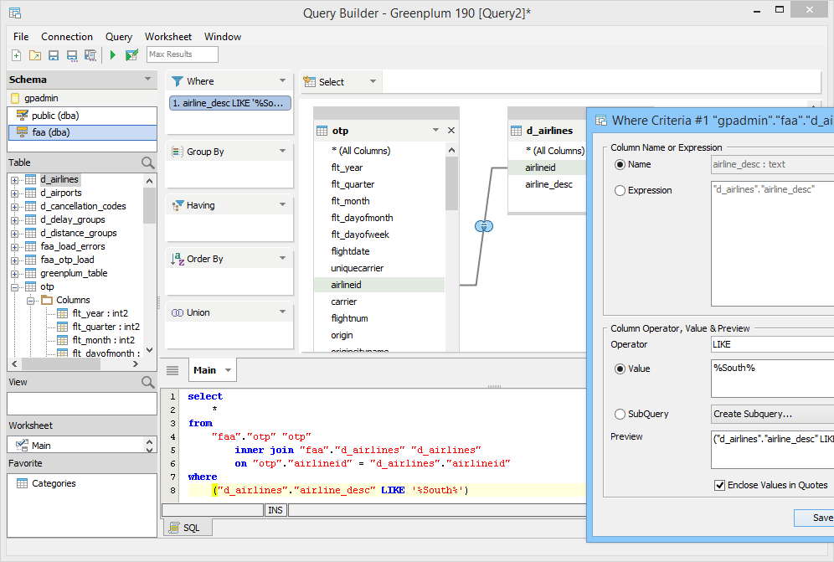
Task: Open the Union dropdown arrow
Action: tap(282, 312)
